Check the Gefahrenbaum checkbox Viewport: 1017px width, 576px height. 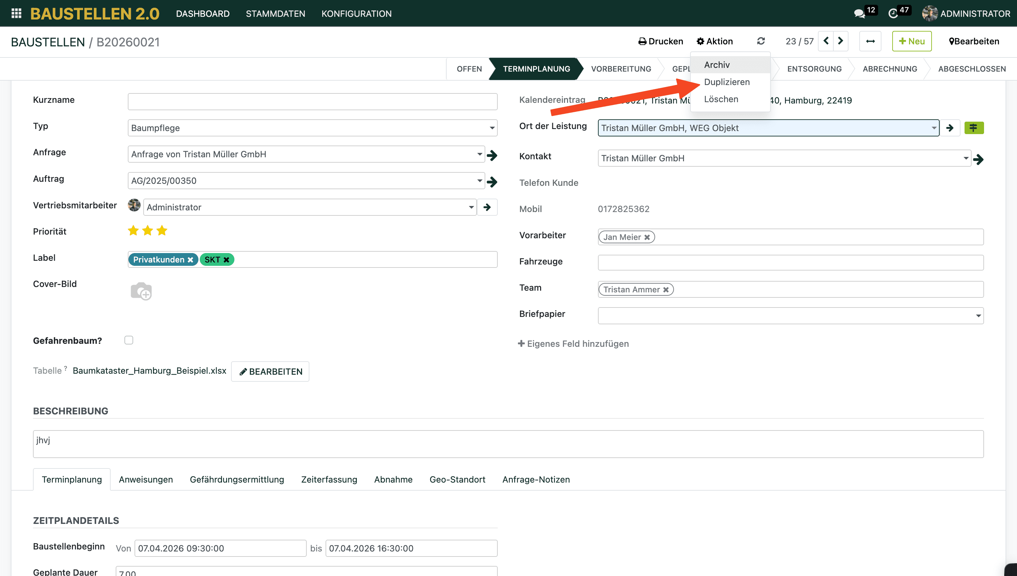129,340
